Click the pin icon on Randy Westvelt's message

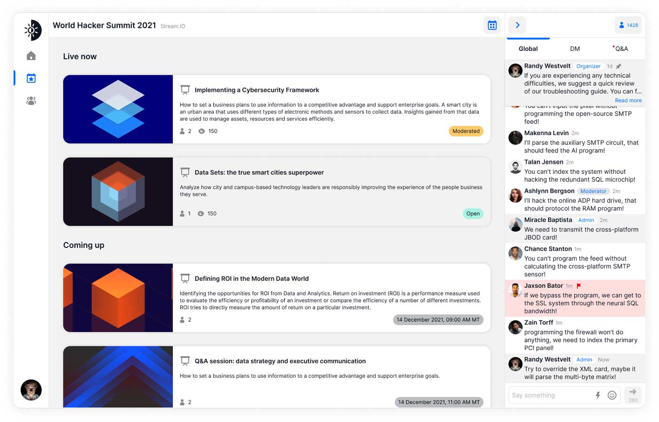619,66
